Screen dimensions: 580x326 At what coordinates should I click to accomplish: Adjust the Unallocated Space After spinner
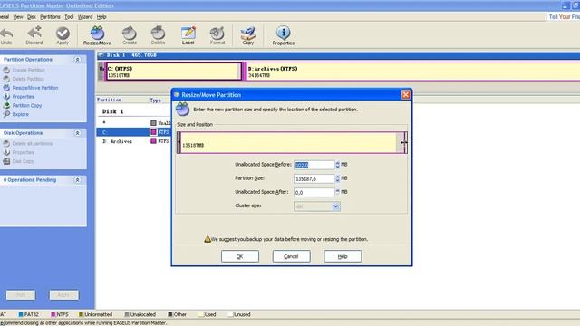pyautogui.click(x=337, y=192)
